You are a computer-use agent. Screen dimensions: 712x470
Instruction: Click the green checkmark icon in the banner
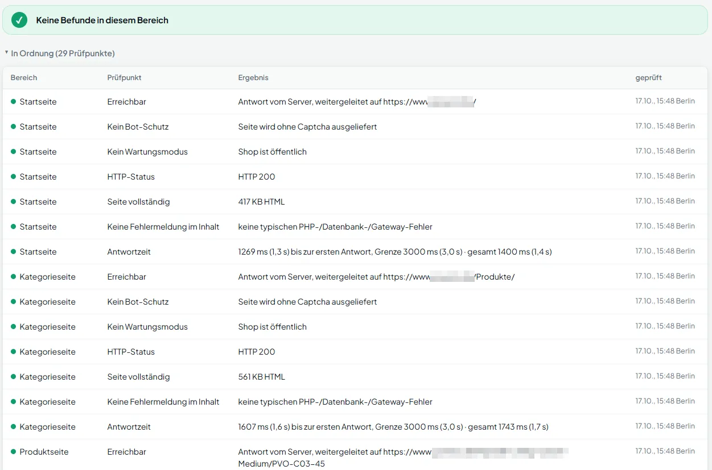tap(19, 20)
